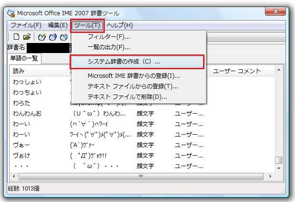This screenshot has height=202, width=295.
Task: Open the 編集(E) menu
Action: click(58, 25)
